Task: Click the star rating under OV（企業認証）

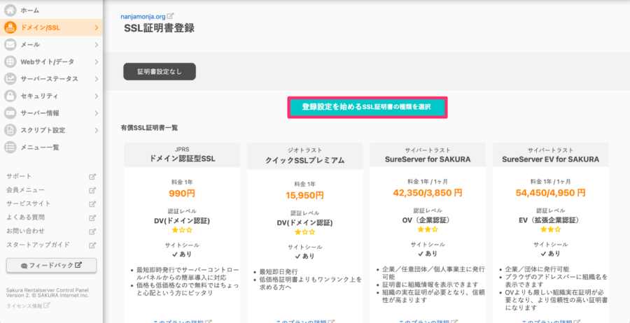Action: [x=428, y=230]
